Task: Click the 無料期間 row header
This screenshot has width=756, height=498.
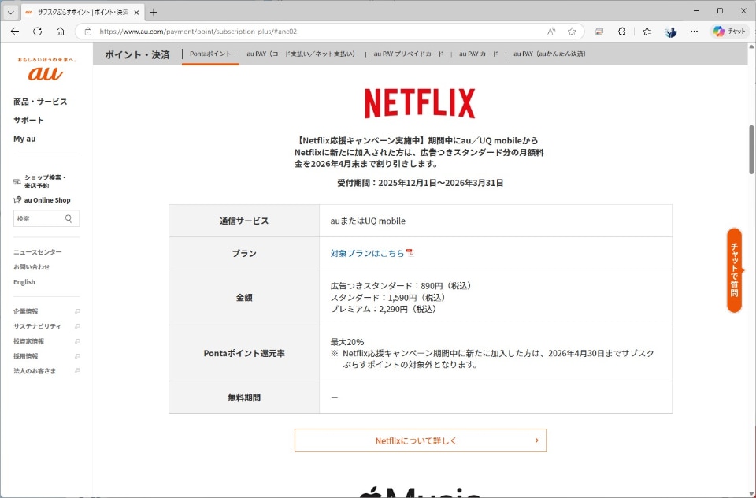Action: (x=244, y=398)
